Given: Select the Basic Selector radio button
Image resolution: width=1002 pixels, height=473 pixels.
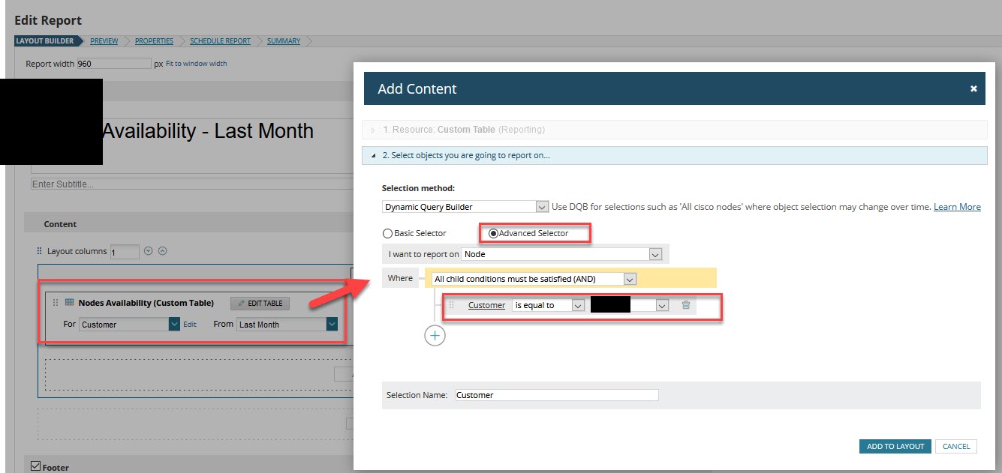Looking at the screenshot, I should click(387, 233).
